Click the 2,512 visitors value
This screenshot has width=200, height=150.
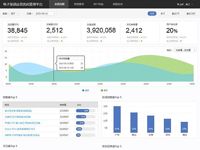pyautogui.click(x=55, y=30)
